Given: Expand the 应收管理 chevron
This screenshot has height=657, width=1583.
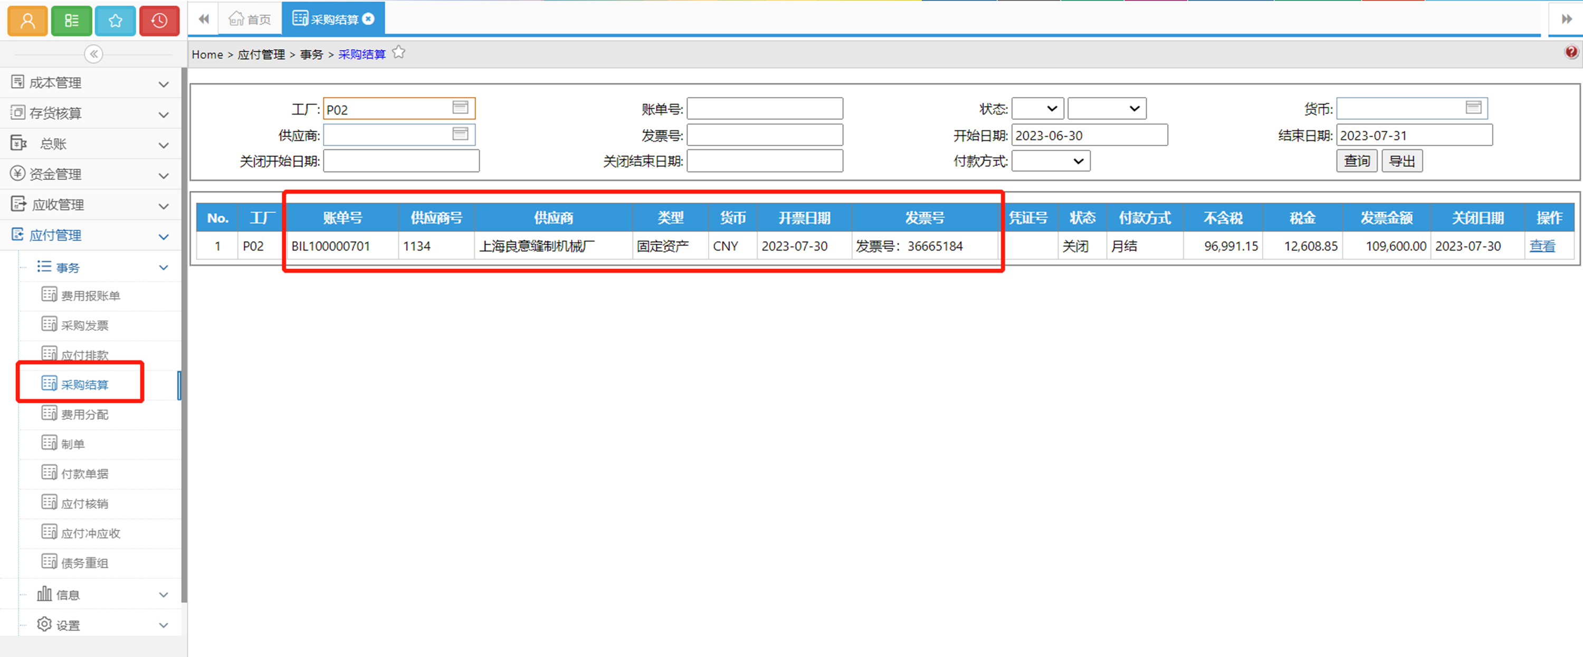Looking at the screenshot, I should pos(164,206).
